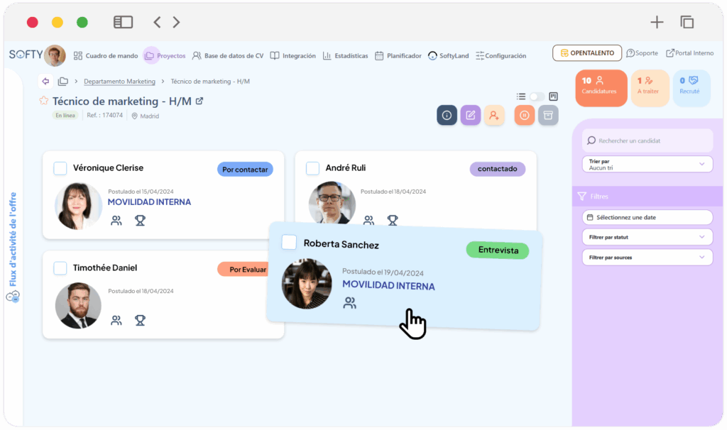
Task: Open the Trier par dropdown
Action: tap(647, 164)
